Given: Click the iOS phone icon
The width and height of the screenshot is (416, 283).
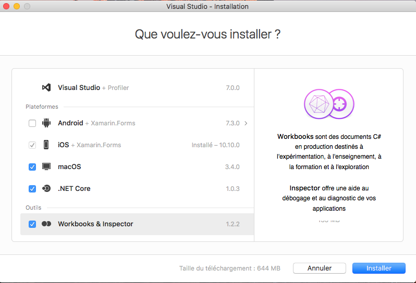Looking at the screenshot, I should [x=46, y=145].
